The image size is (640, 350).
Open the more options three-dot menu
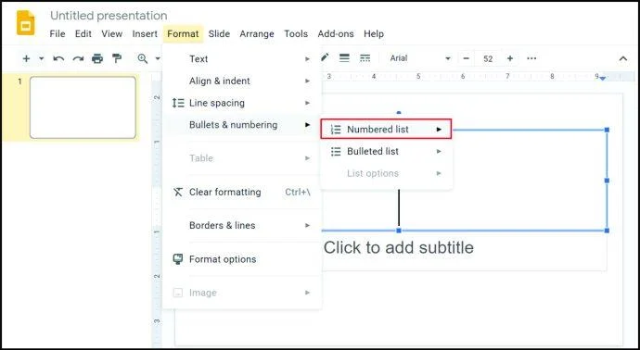coord(531,58)
